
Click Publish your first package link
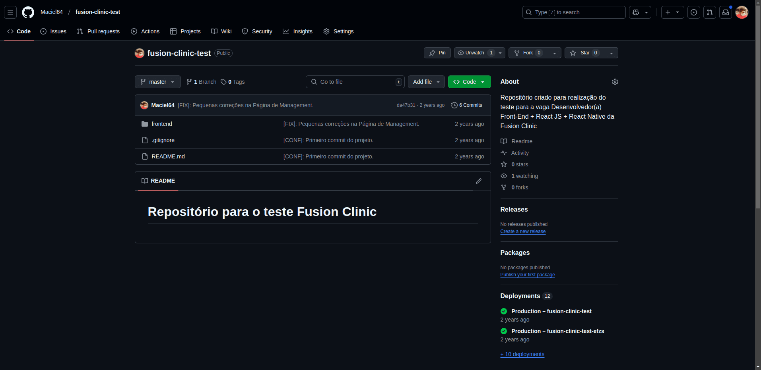point(528,275)
